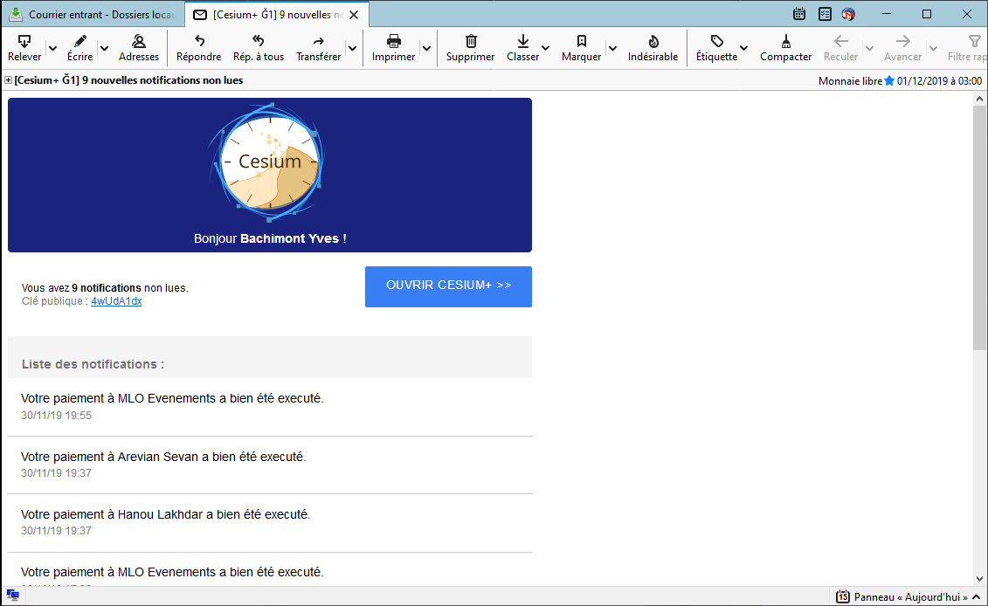
Task: Open the tasks icon in title bar
Action: click(825, 14)
